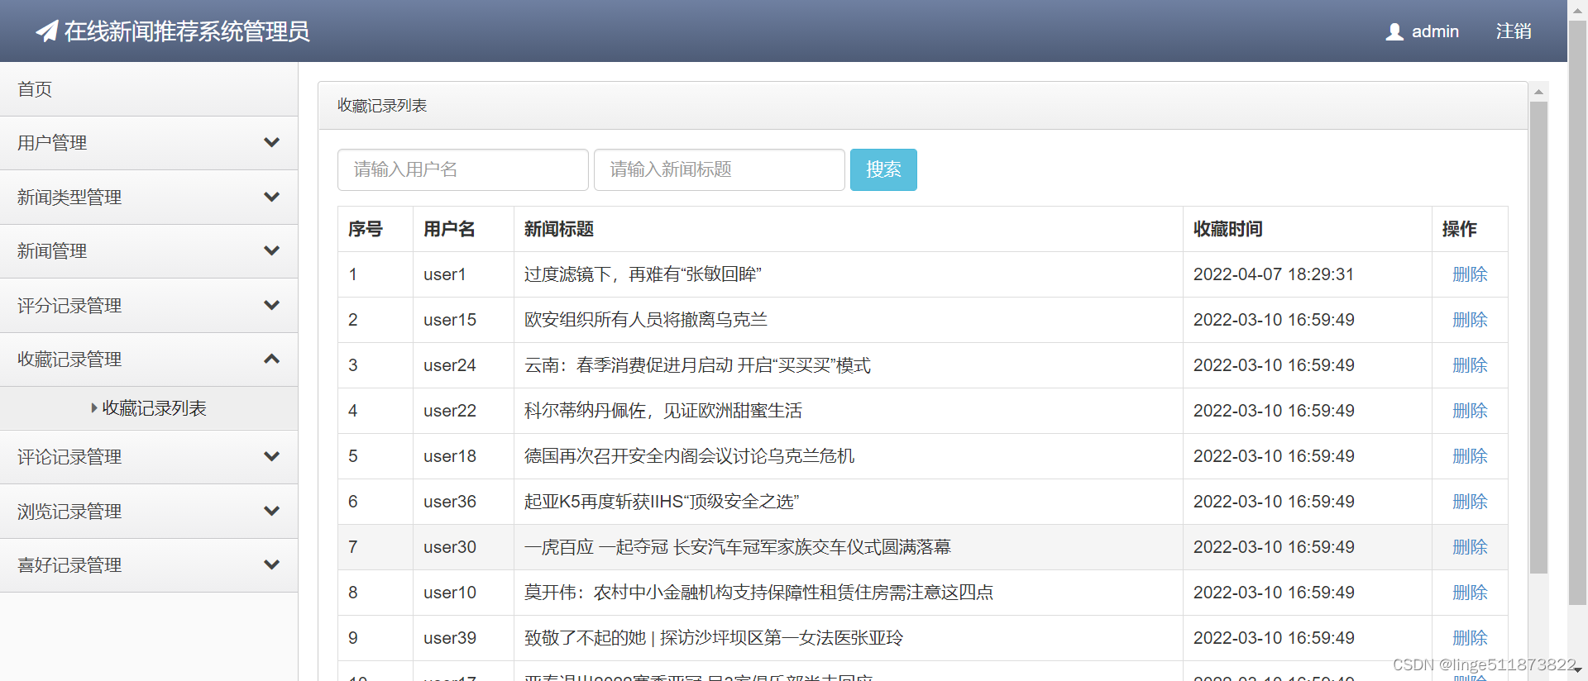
Task: Click title starting with 云南：春季消费
Action: [698, 365]
